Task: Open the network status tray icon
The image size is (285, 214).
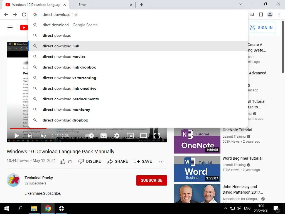Action: coord(232,208)
